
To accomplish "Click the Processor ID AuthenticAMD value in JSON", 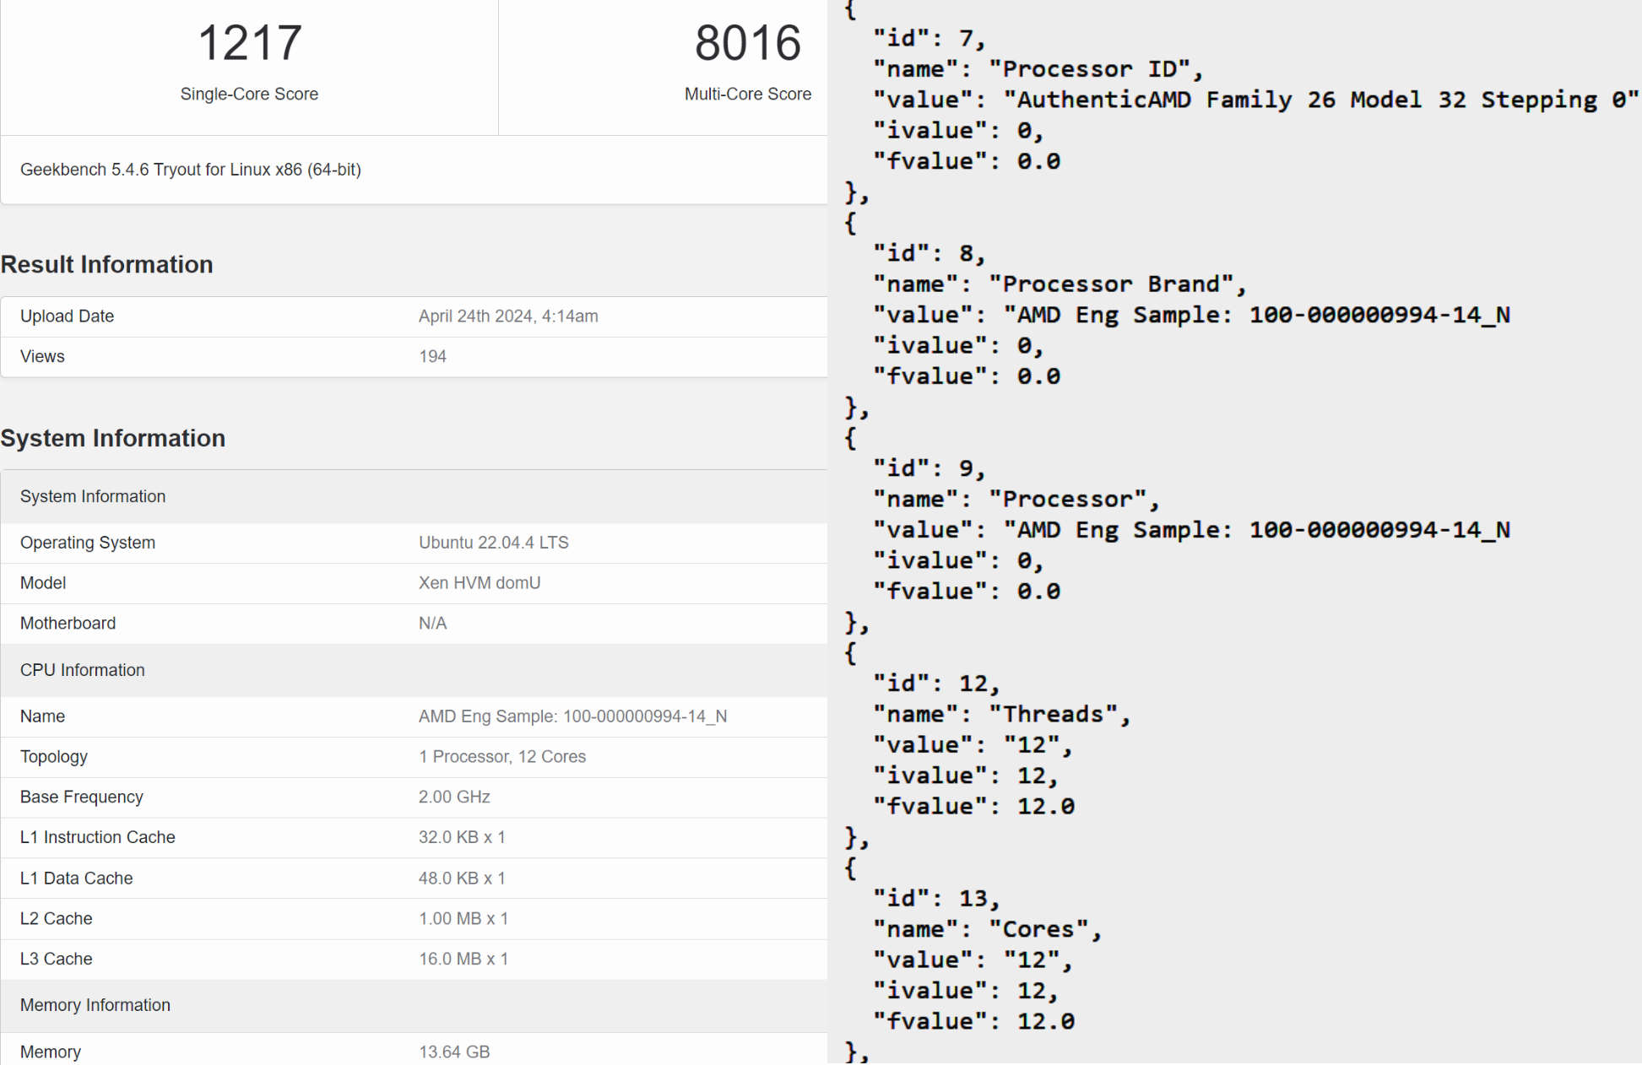I will pyautogui.click(x=1320, y=100).
